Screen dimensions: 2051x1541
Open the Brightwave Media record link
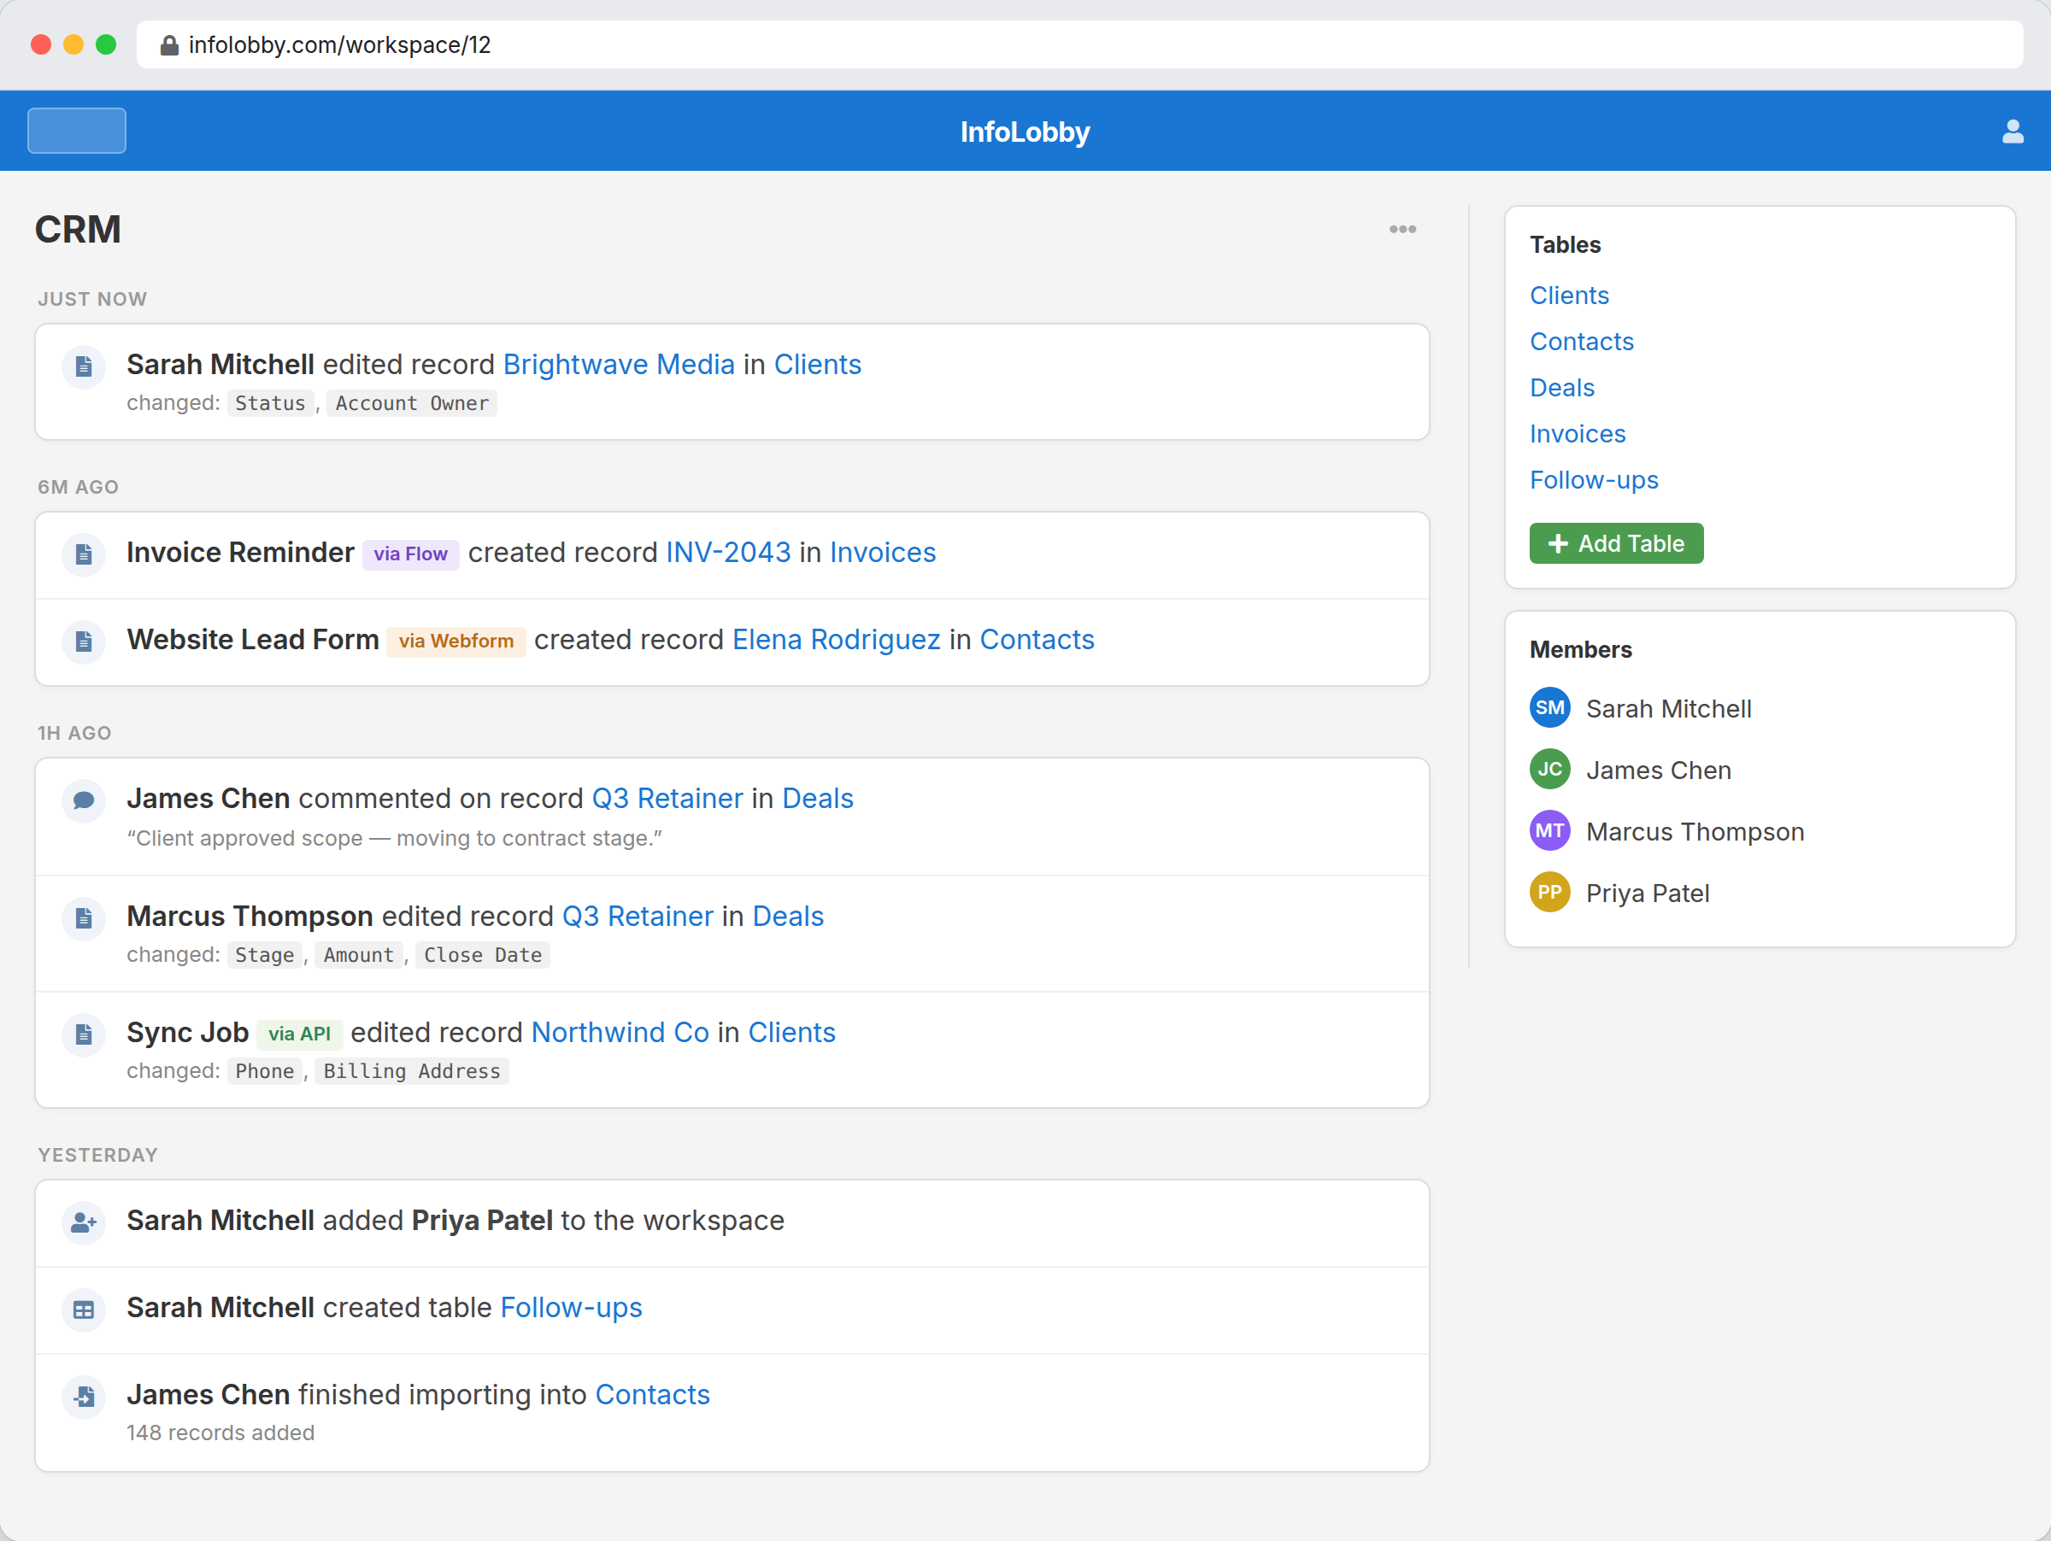click(x=619, y=365)
